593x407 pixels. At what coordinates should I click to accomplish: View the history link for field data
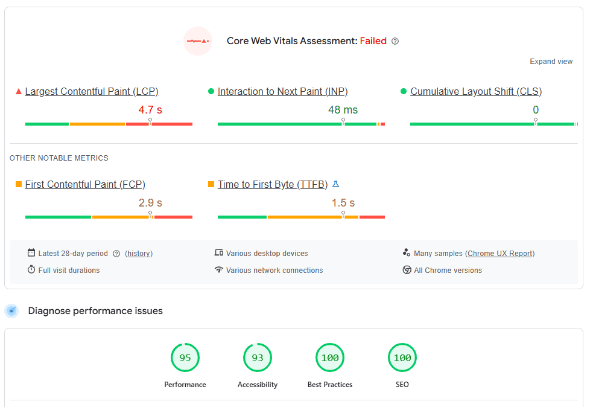(139, 253)
